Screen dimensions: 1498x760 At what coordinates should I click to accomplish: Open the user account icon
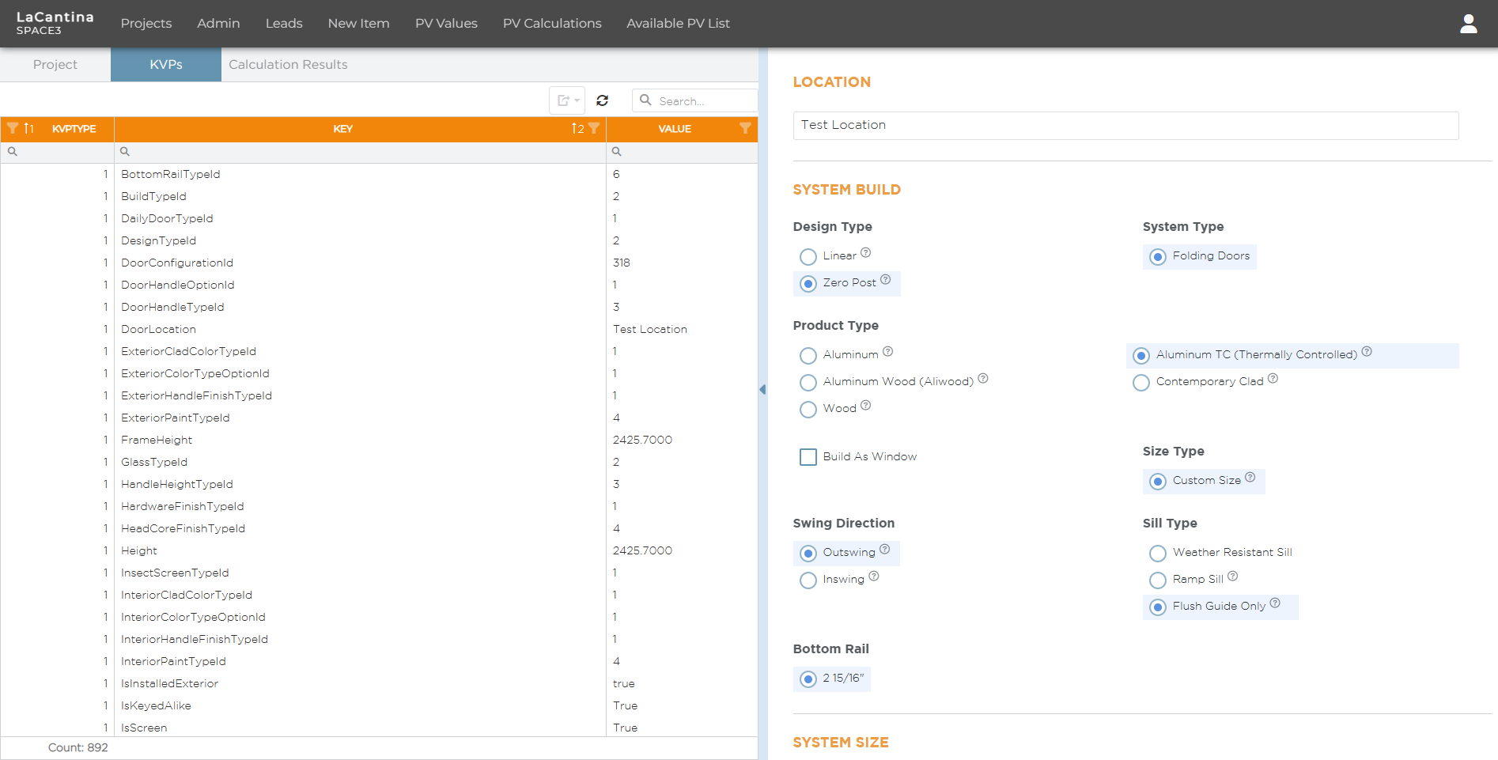[1468, 24]
